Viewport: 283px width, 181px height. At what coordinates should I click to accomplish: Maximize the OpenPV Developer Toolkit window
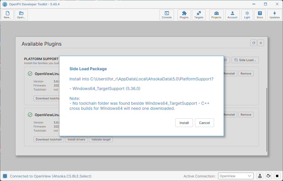[x=265, y=4]
